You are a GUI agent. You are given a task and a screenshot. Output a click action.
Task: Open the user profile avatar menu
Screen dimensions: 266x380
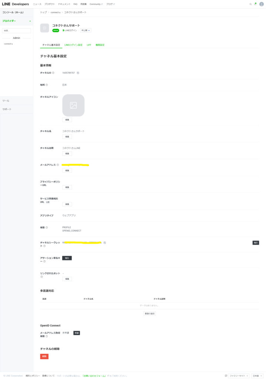point(261,4)
